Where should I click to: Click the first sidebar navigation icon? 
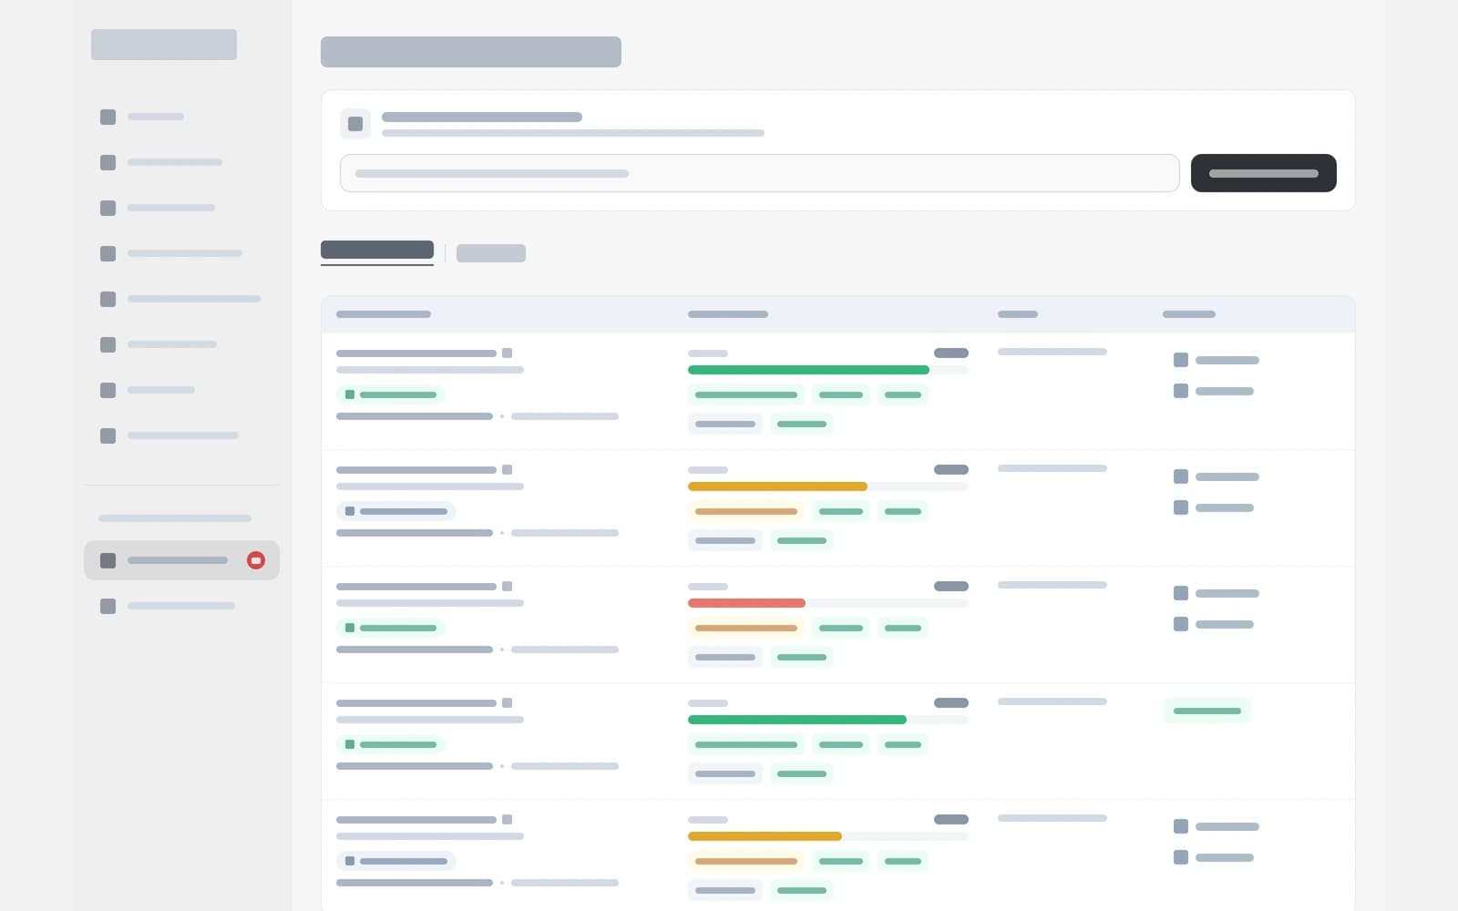tap(108, 117)
